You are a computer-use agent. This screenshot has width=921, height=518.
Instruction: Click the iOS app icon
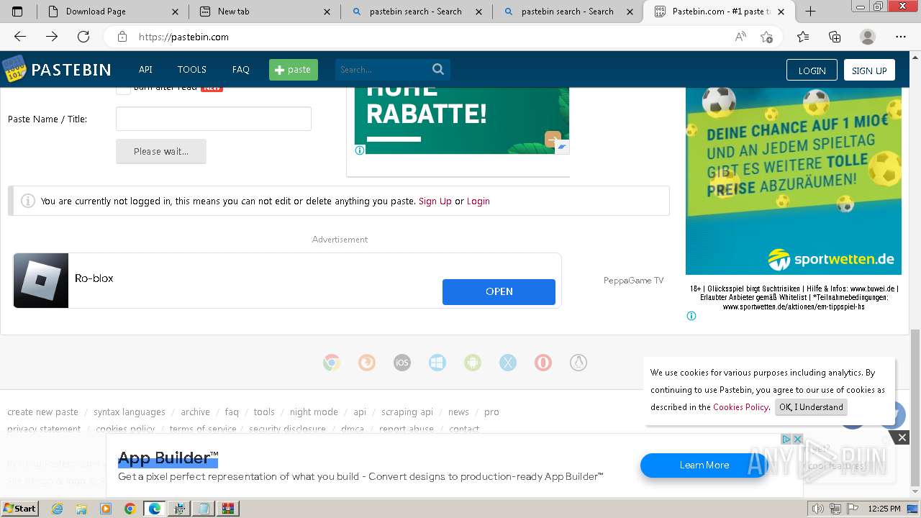click(402, 363)
